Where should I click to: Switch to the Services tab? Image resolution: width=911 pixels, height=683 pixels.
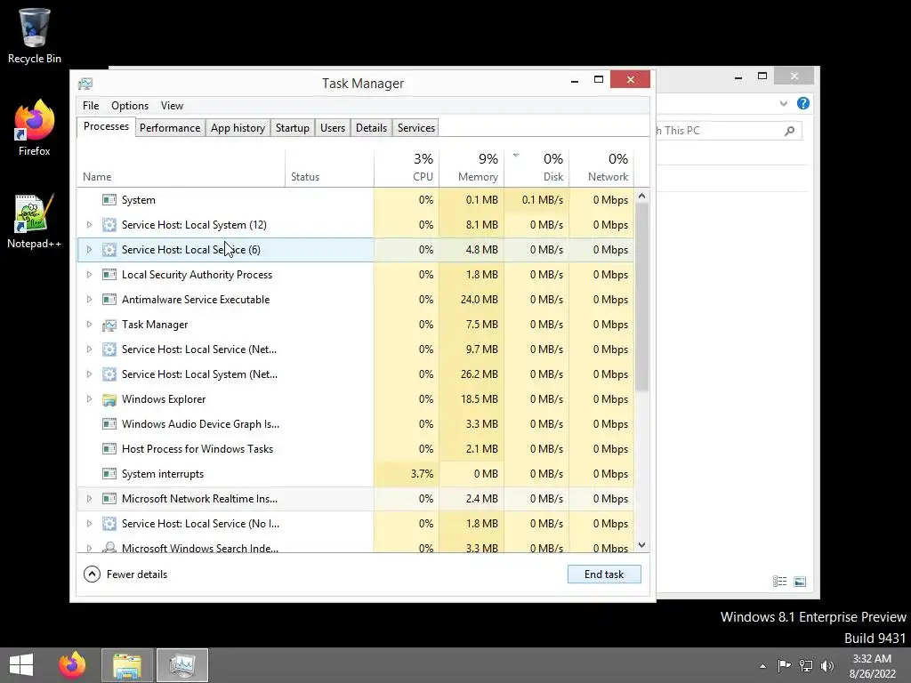[x=416, y=128]
